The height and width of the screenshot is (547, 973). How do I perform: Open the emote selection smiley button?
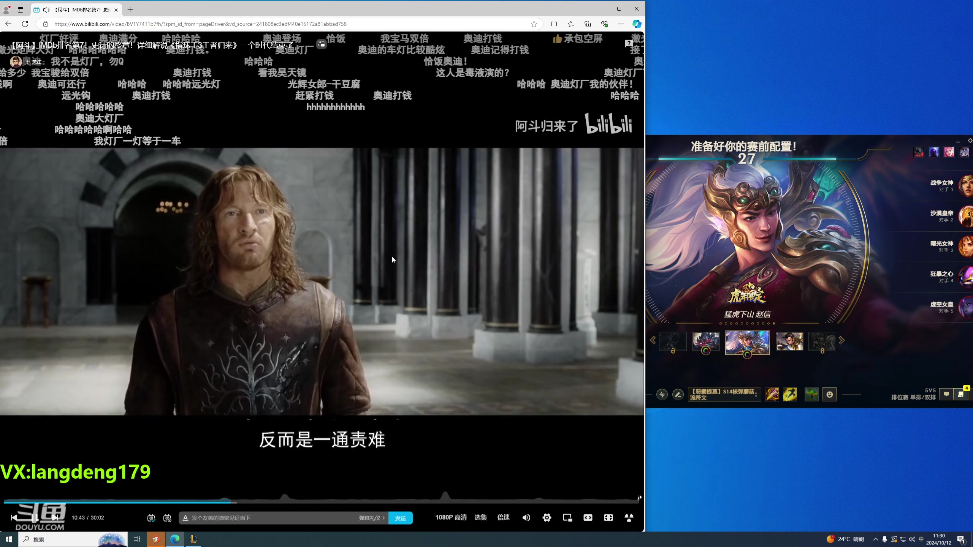click(x=829, y=395)
